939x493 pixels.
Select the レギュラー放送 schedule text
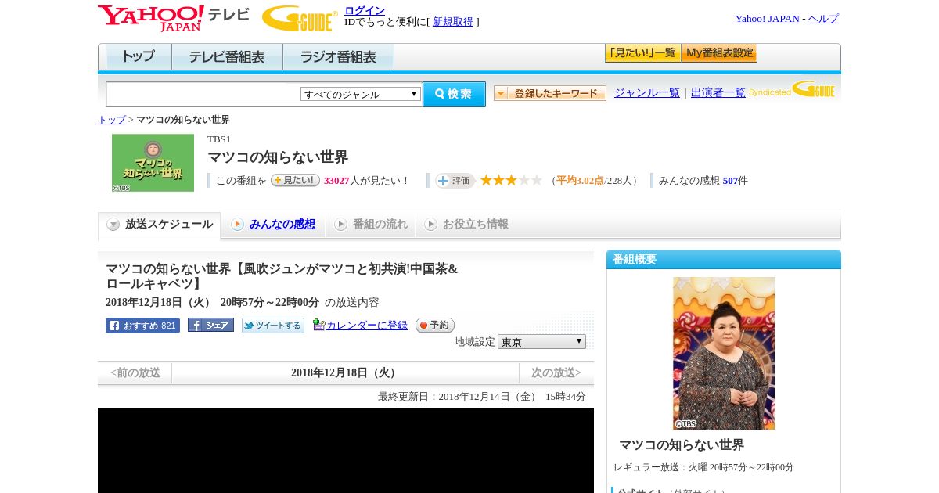[x=703, y=467]
